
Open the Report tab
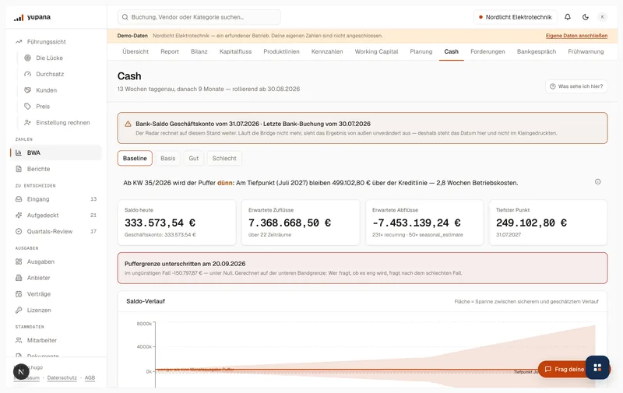point(170,51)
